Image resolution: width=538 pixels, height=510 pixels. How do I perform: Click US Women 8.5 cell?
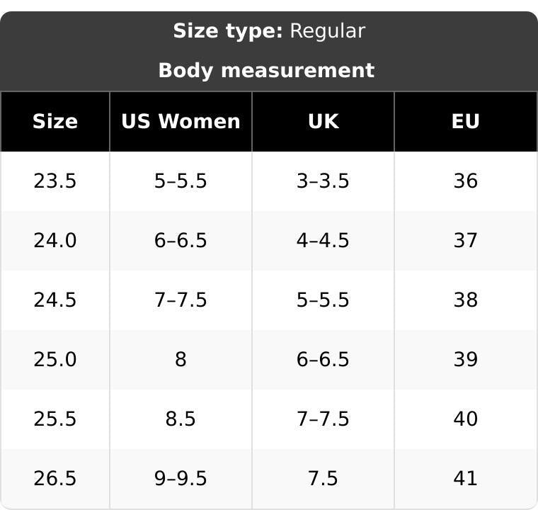(x=181, y=419)
